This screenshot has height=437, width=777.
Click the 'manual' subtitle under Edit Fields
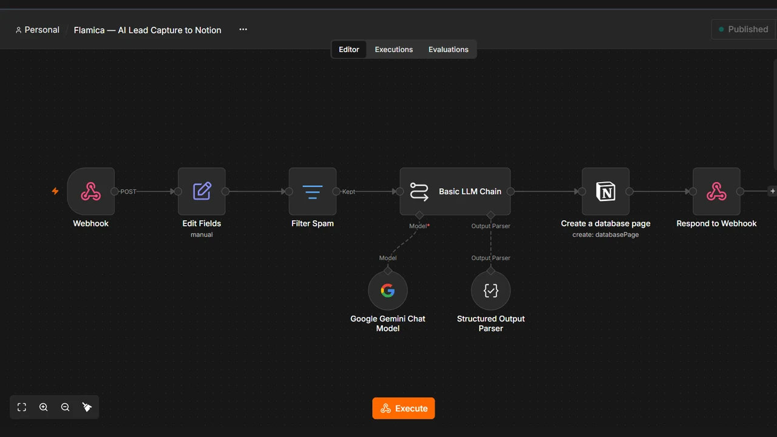point(202,234)
